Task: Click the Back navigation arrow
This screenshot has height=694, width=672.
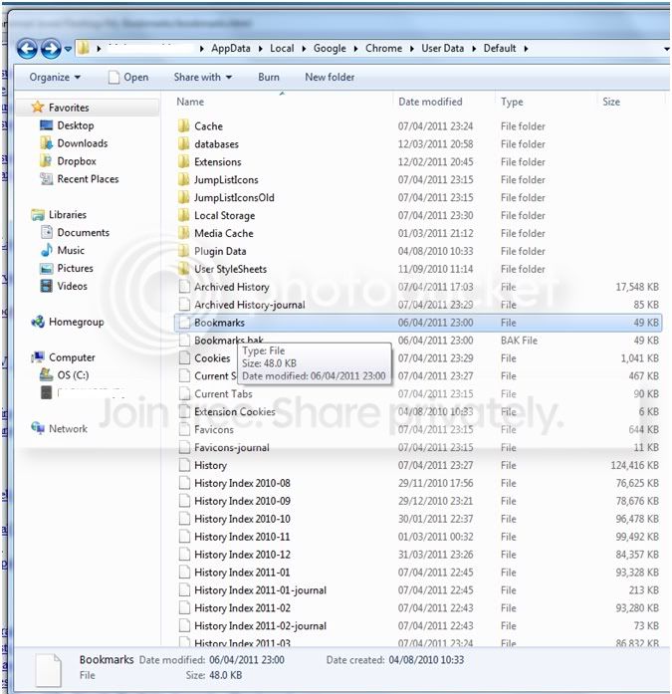Action: pyautogui.click(x=27, y=49)
